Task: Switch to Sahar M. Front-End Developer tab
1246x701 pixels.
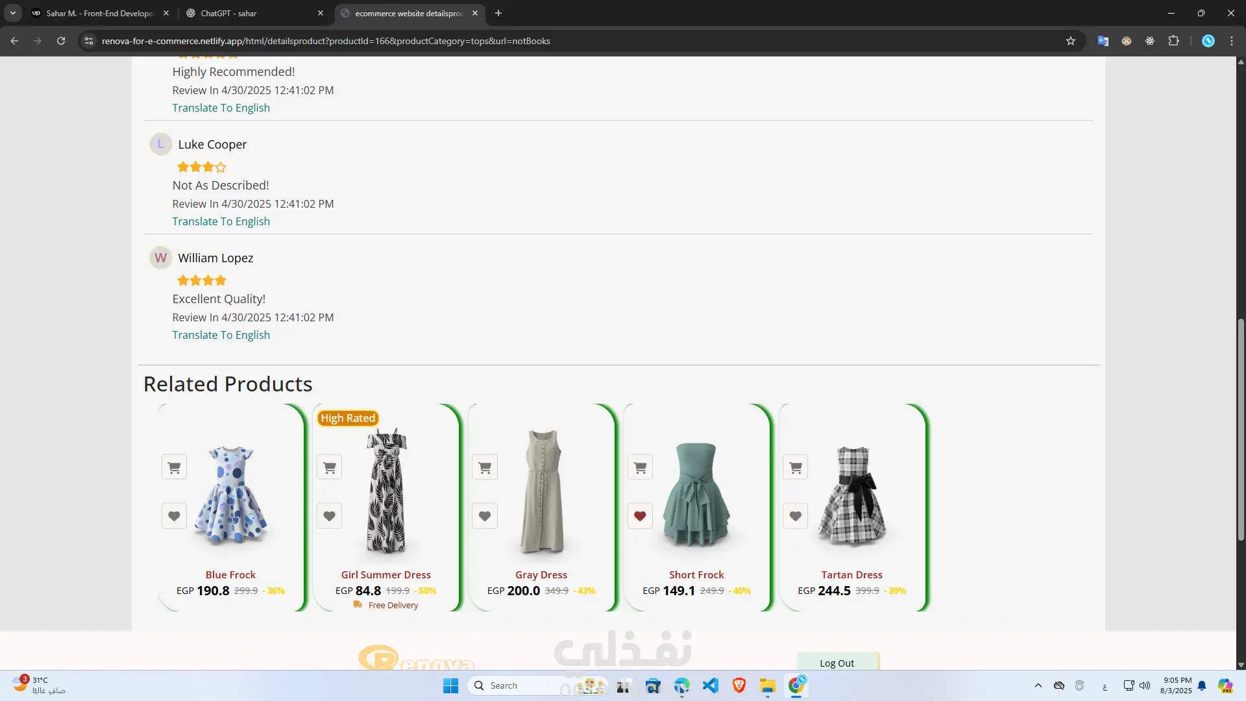Action: (x=101, y=13)
